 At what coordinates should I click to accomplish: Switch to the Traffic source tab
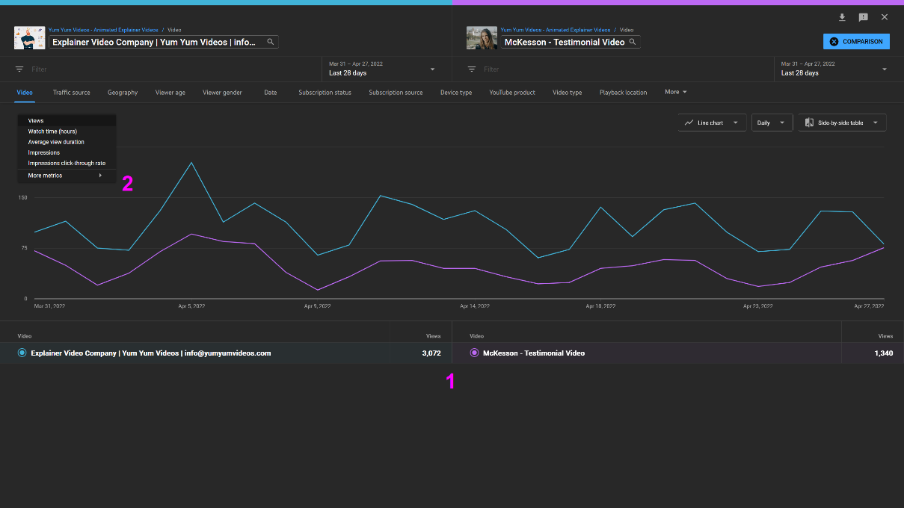click(71, 92)
